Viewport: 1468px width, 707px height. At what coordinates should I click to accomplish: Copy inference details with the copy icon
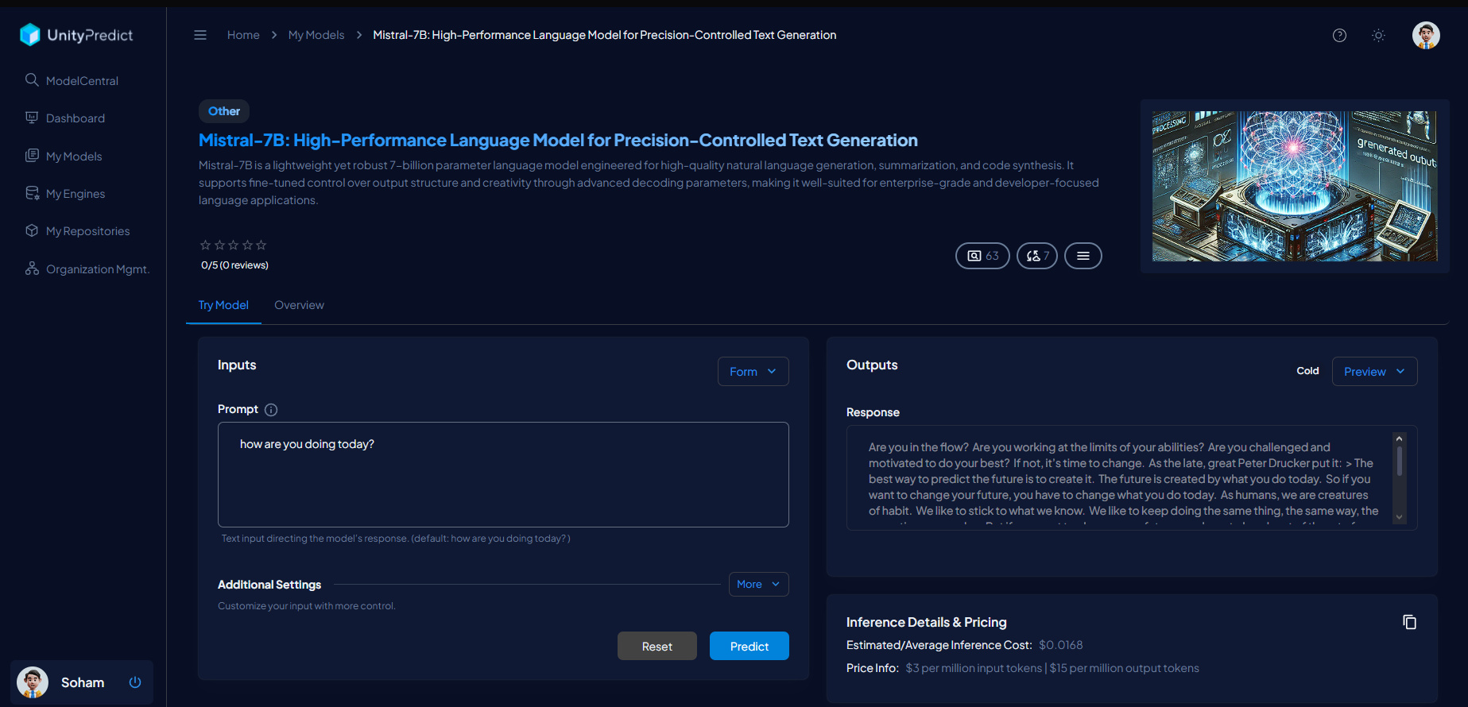point(1409,622)
